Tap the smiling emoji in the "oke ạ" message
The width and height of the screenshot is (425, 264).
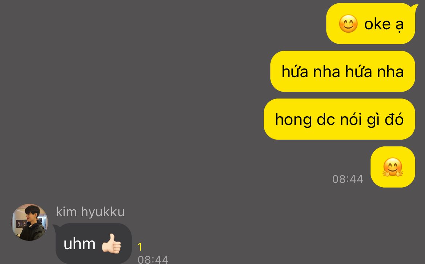(348, 24)
